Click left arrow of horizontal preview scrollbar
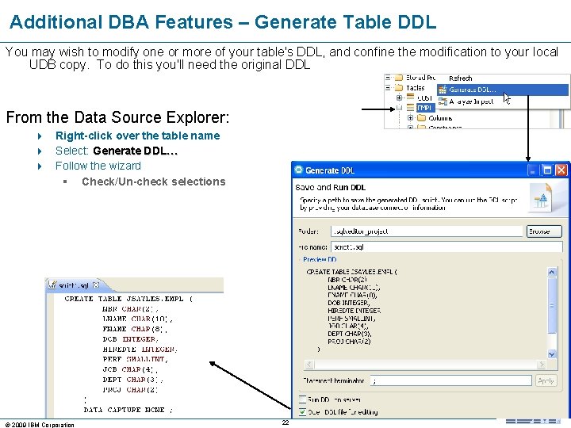The height and width of the screenshot is (428, 571). (308, 365)
